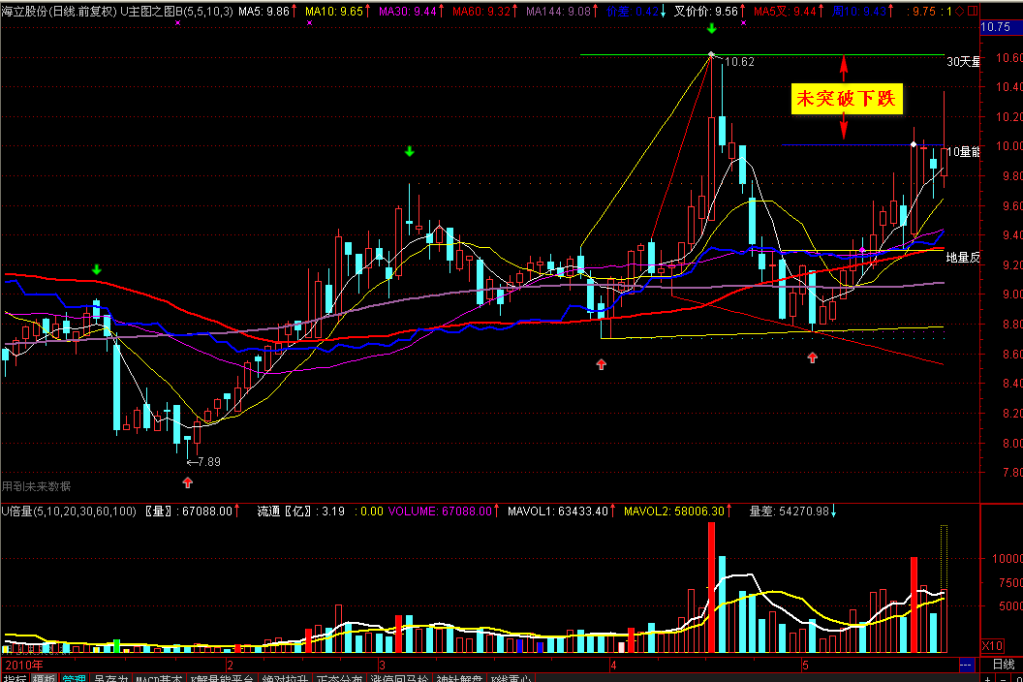
Task: Click the MA10: 9.65 readout
Action: coord(338,11)
